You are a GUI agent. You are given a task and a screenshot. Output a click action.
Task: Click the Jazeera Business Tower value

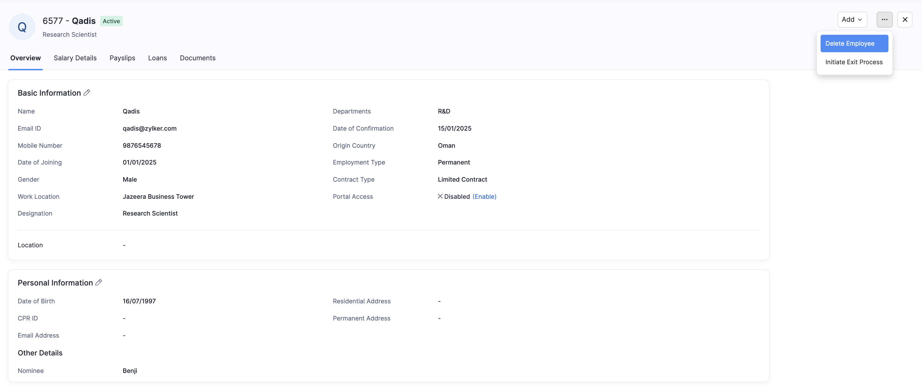pyautogui.click(x=158, y=197)
